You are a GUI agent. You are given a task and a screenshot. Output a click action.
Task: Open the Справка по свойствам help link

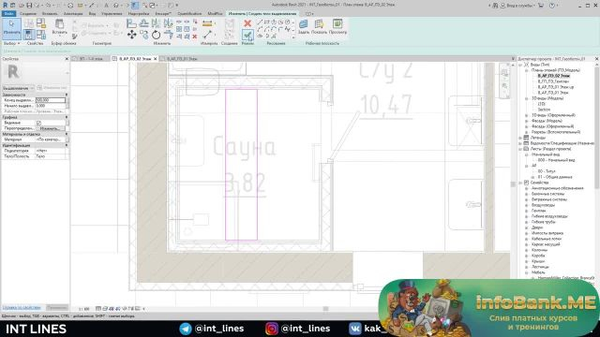point(22,307)
